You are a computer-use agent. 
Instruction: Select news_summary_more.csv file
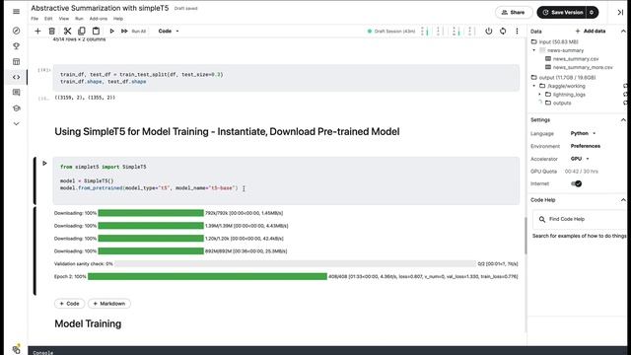(x=583, y=67)
